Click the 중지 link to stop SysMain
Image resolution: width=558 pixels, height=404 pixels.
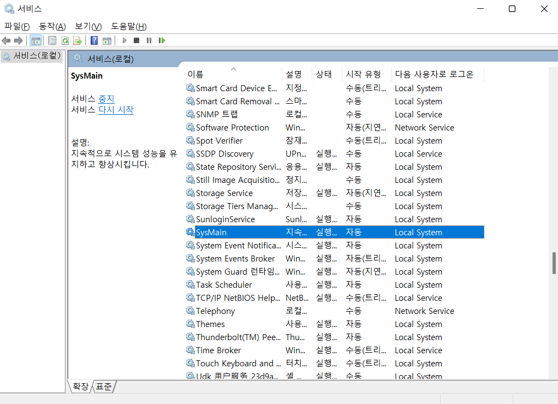[x=106, y=99]
